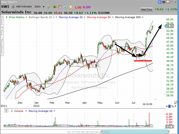Click the 60.50 price scale label
Image resolution: width=179 pixels, height=134 pixels.
170,19
